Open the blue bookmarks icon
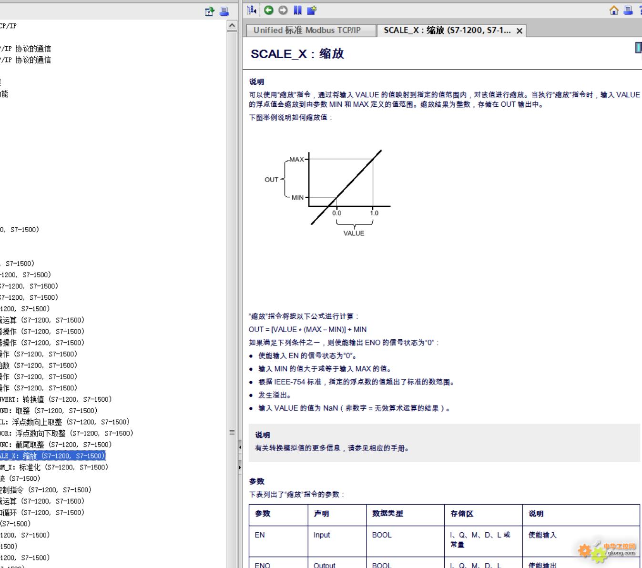The image size is (642, 568). [298, 10]
